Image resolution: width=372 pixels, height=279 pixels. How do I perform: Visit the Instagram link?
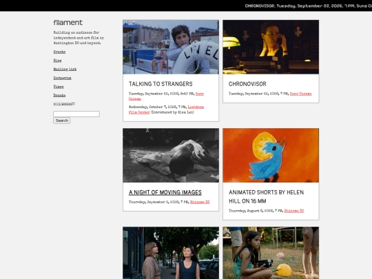point(62,78)
